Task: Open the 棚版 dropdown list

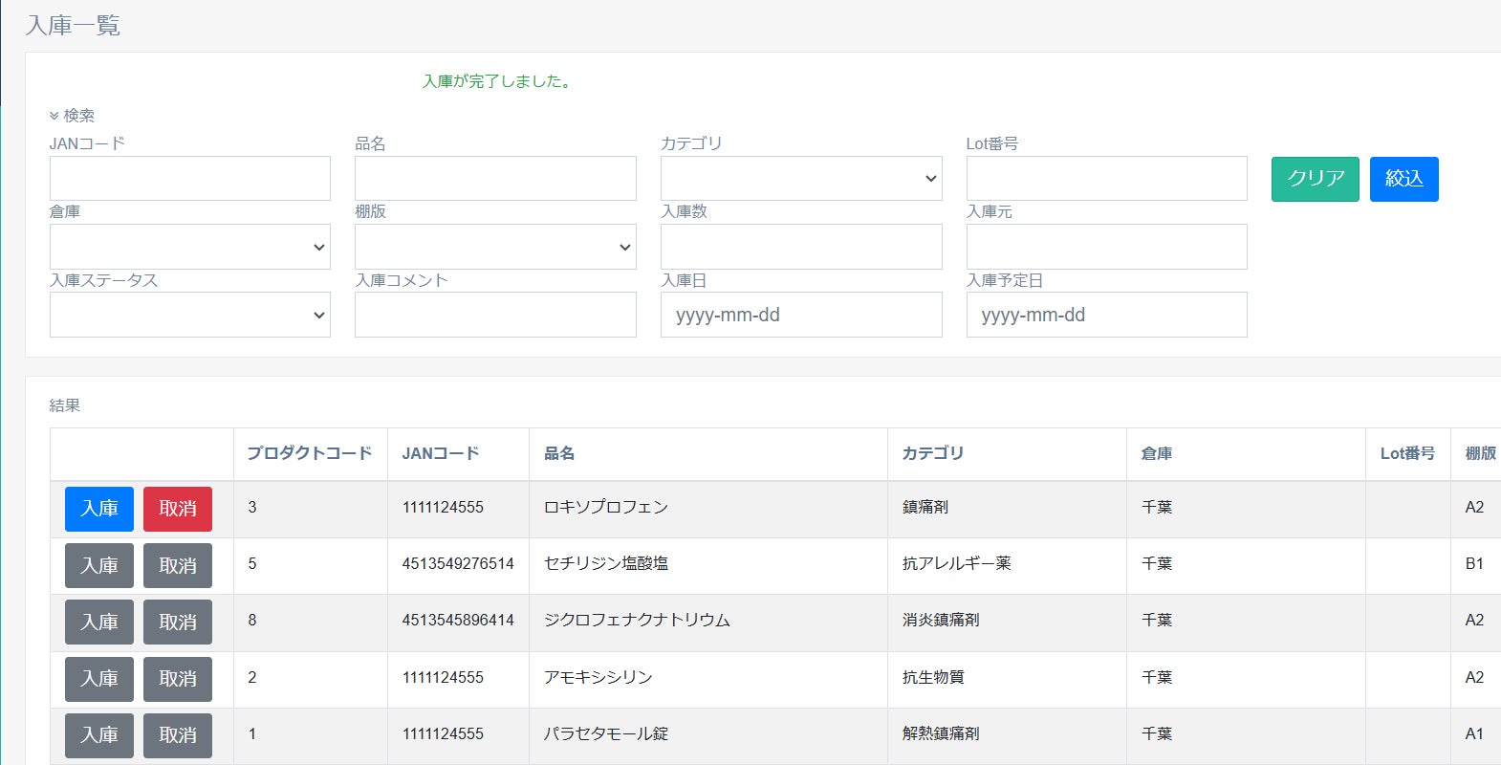Action: (x=495, y=247)
